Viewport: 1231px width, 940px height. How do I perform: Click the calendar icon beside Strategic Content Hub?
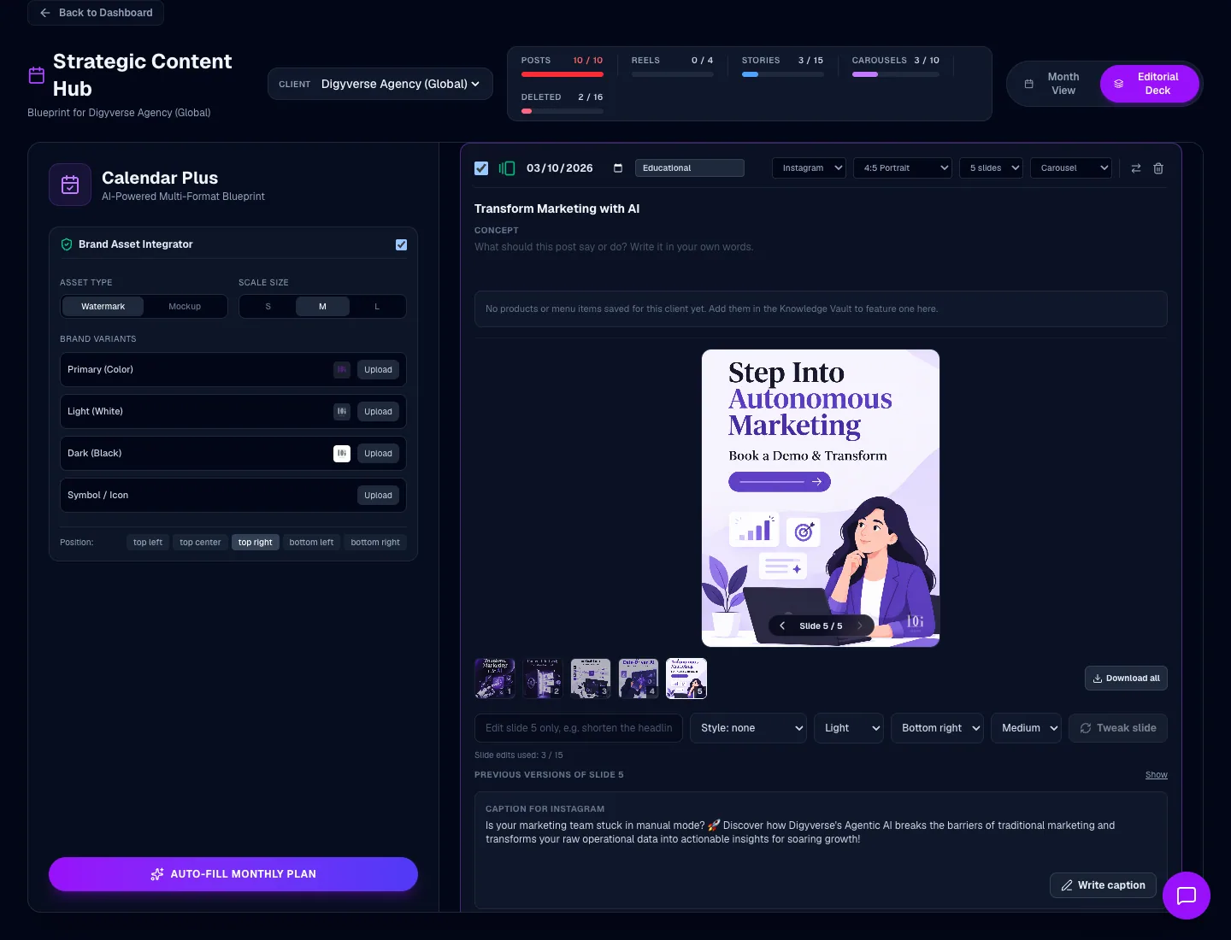tap(37, 75)
